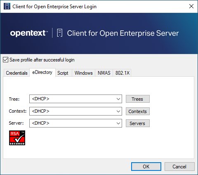Switch to the Credentials tab
The image size is (198, 175).
tap(16, 73)
